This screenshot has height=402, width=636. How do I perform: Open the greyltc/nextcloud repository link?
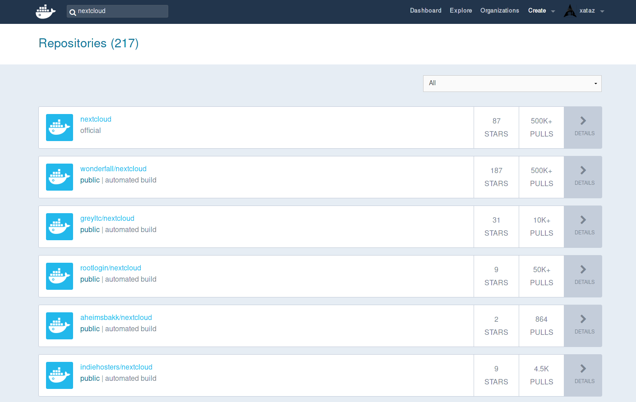tap(107, 219)
